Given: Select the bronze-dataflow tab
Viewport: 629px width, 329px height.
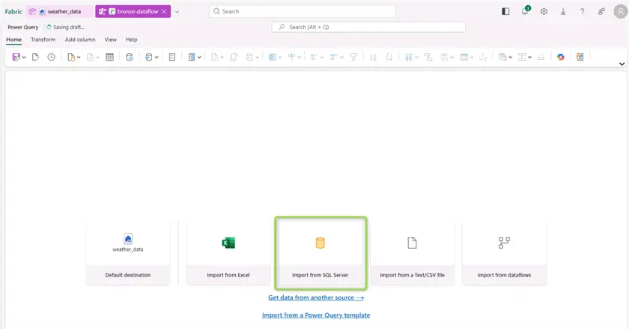Looking at the screenshot, I should pyautogui.click(x=133, y=11).
